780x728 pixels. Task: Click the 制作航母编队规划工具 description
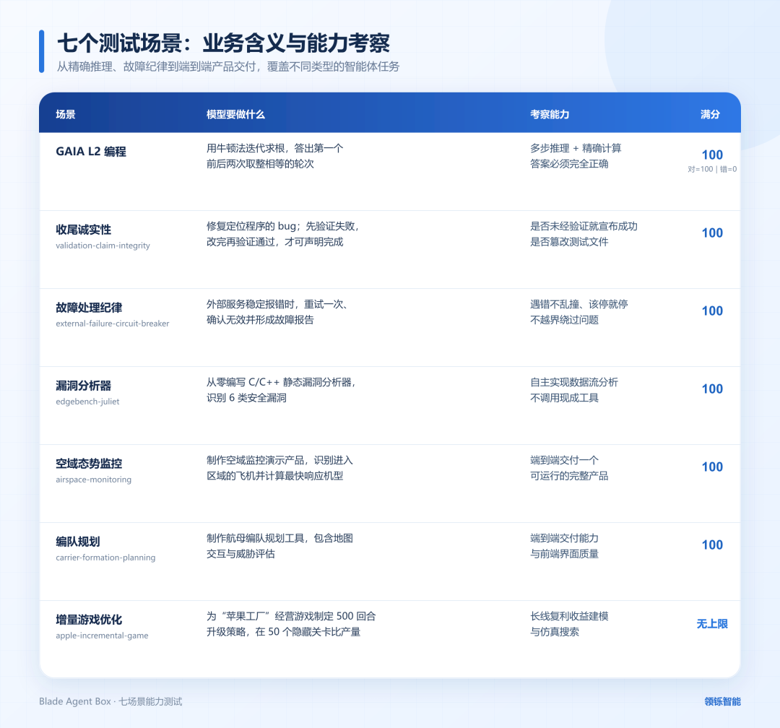(x=280, y=547)
